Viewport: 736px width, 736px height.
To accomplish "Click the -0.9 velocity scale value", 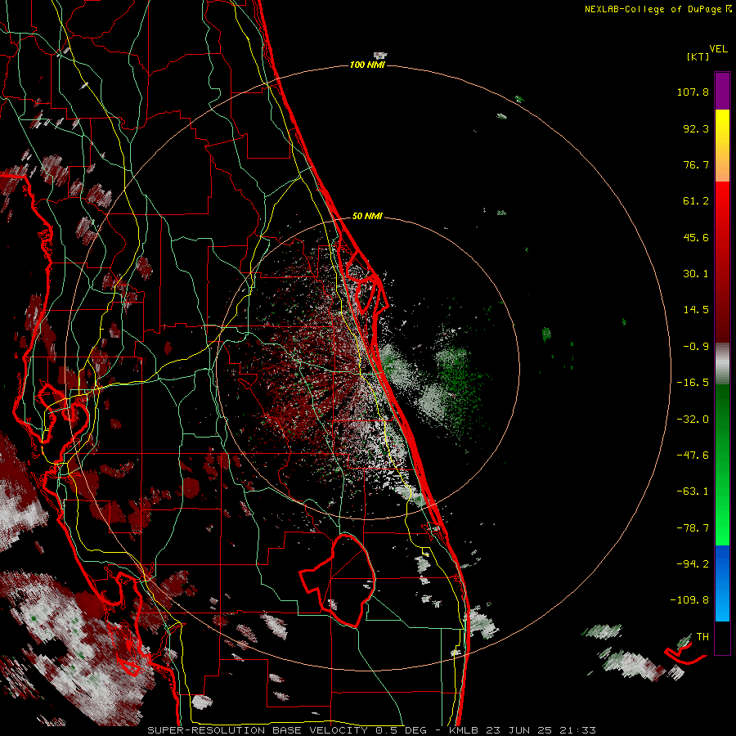I will coord(696,347).
